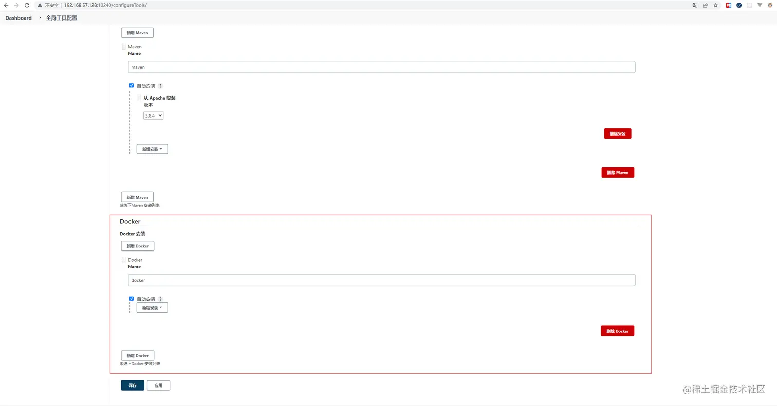The image size is (777, 406).
Task: Click the share page icon in address bar
Action: tap(705, 5)
